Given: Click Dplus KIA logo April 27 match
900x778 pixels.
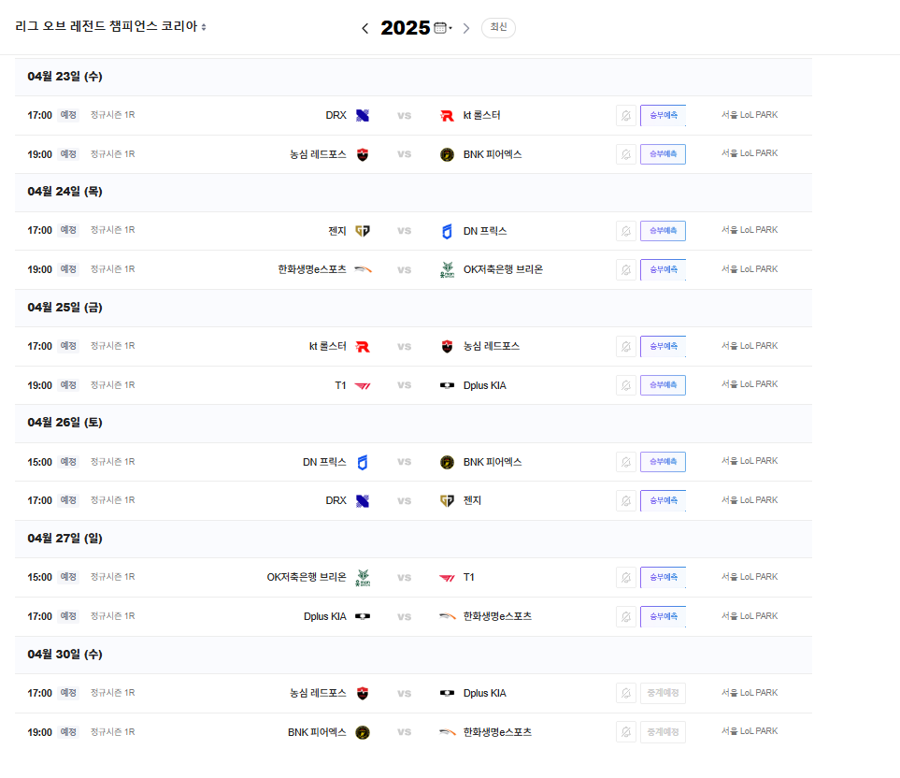Looking at the screenshot, I should 363,616.
